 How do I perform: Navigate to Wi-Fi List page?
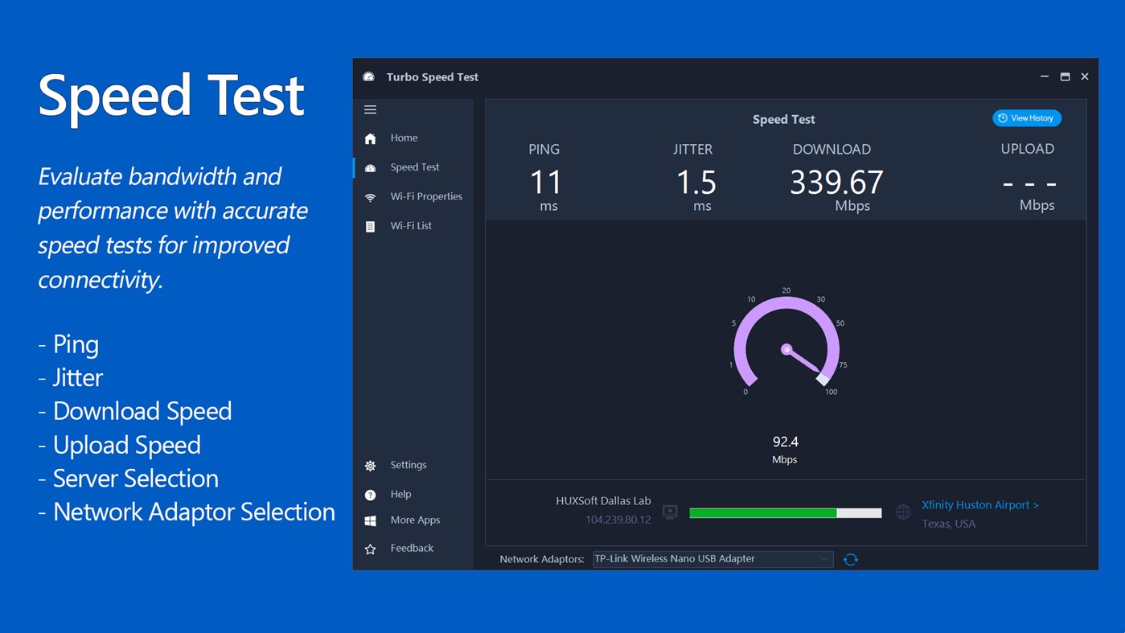tap(411, 225)
